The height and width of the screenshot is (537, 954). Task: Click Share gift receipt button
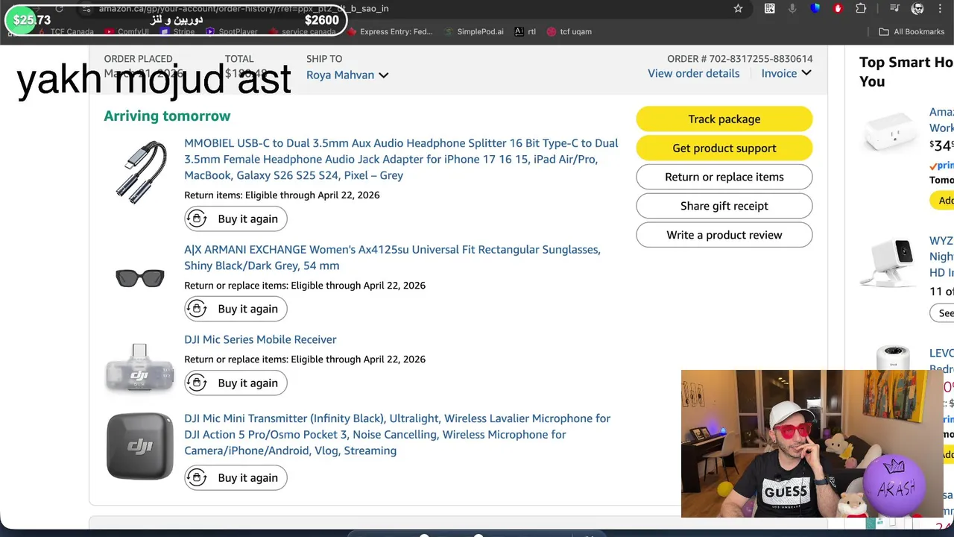click(x=724, y=206)
